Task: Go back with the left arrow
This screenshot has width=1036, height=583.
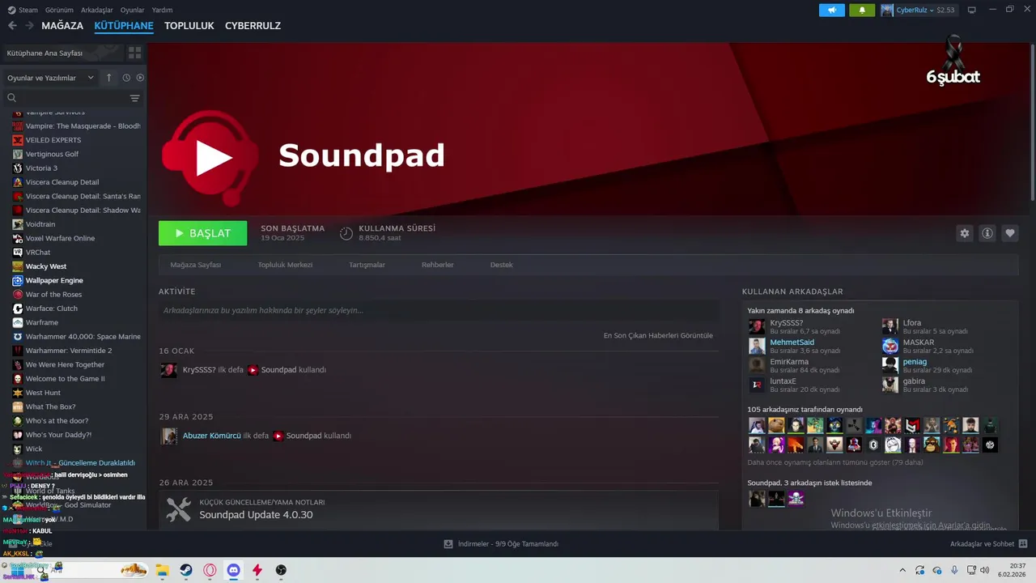Action: [12, 26]
